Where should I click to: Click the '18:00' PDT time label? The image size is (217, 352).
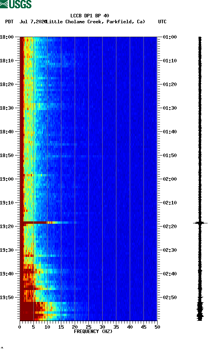(x=7, y=37)
